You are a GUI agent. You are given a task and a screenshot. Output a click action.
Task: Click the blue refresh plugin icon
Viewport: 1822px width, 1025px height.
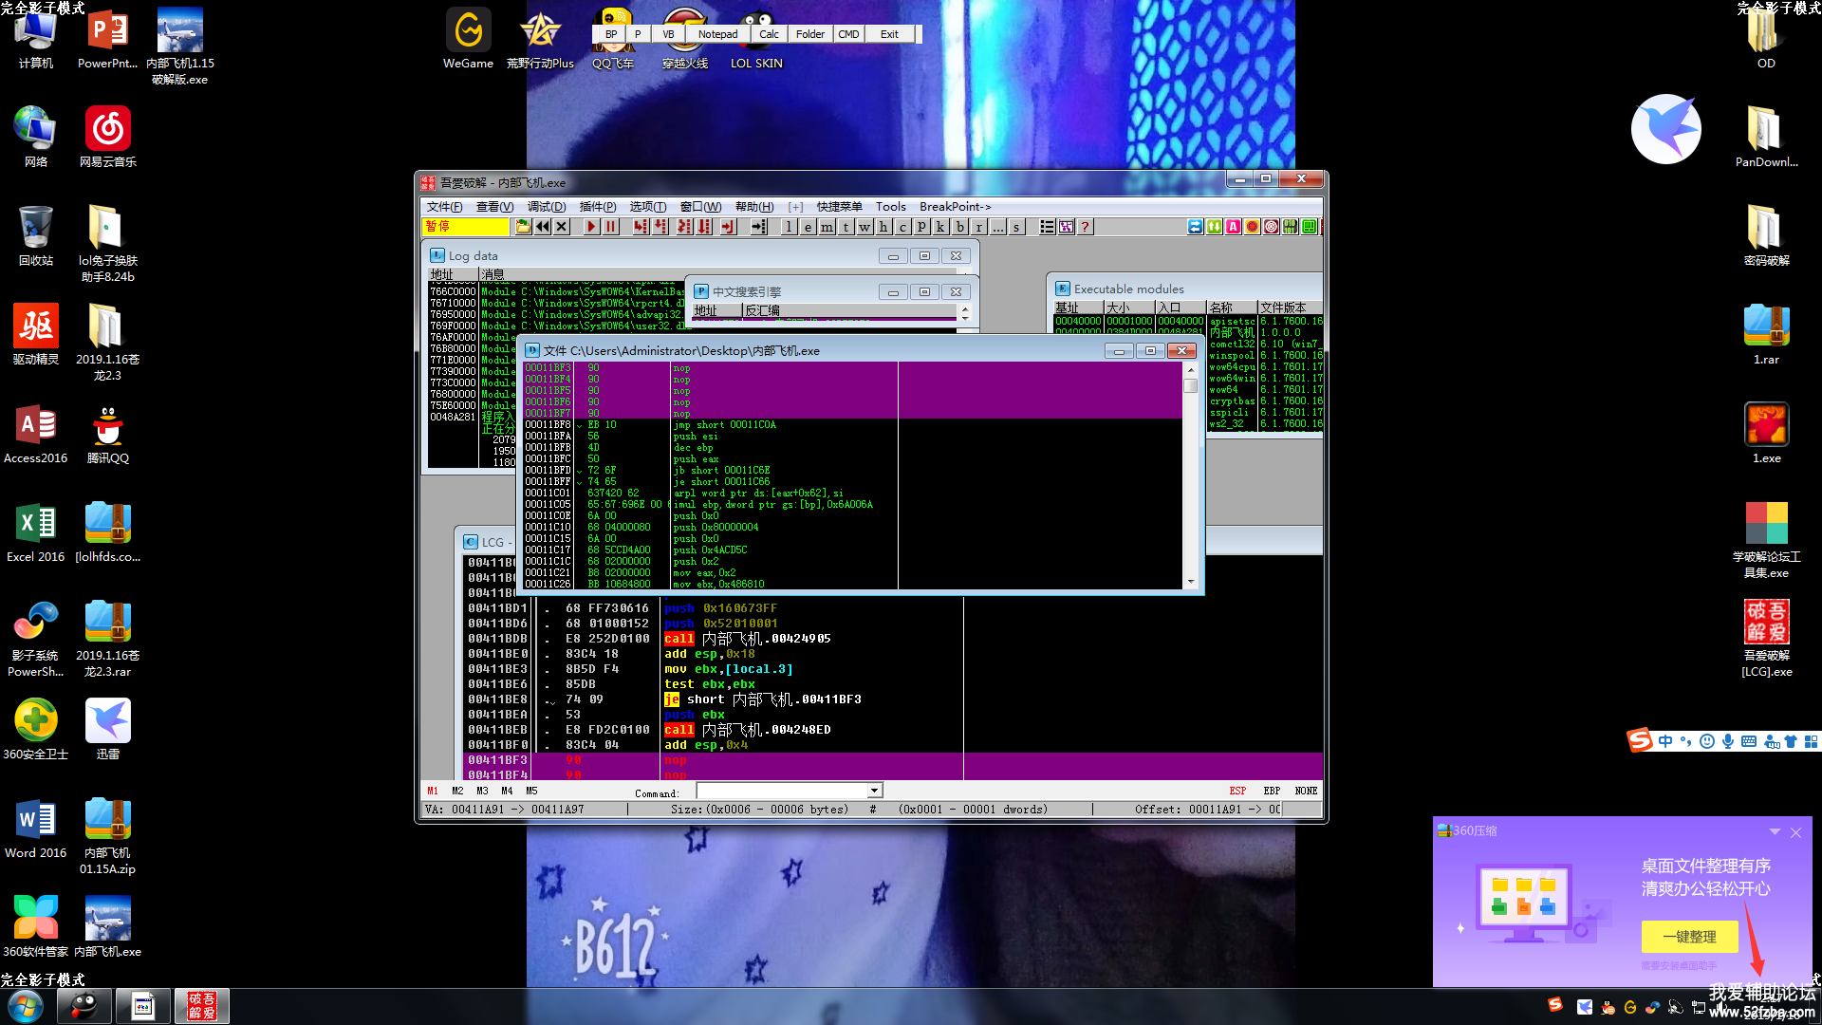1195,227
